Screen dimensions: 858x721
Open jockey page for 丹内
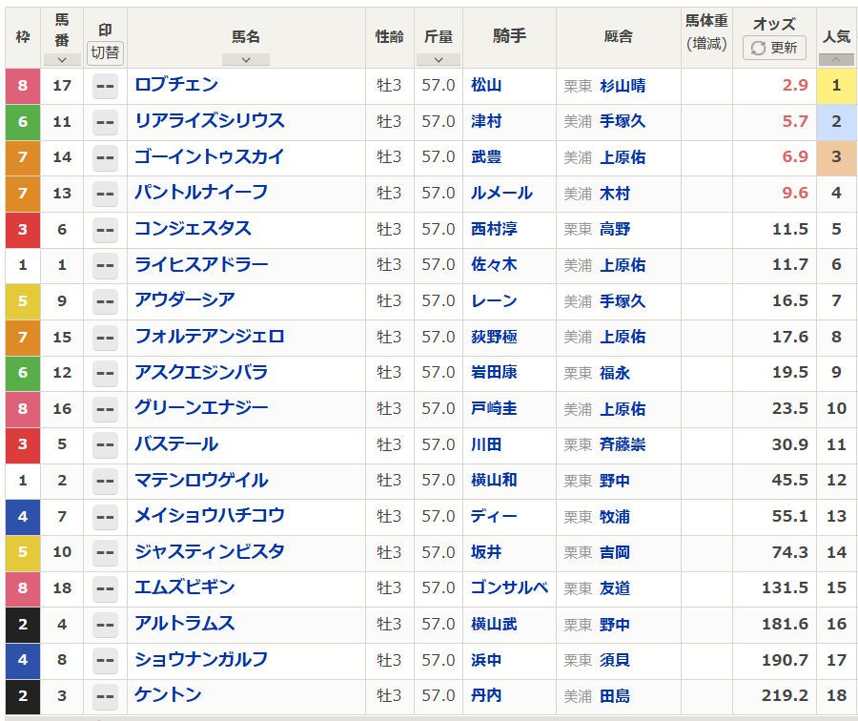(486, 696)
